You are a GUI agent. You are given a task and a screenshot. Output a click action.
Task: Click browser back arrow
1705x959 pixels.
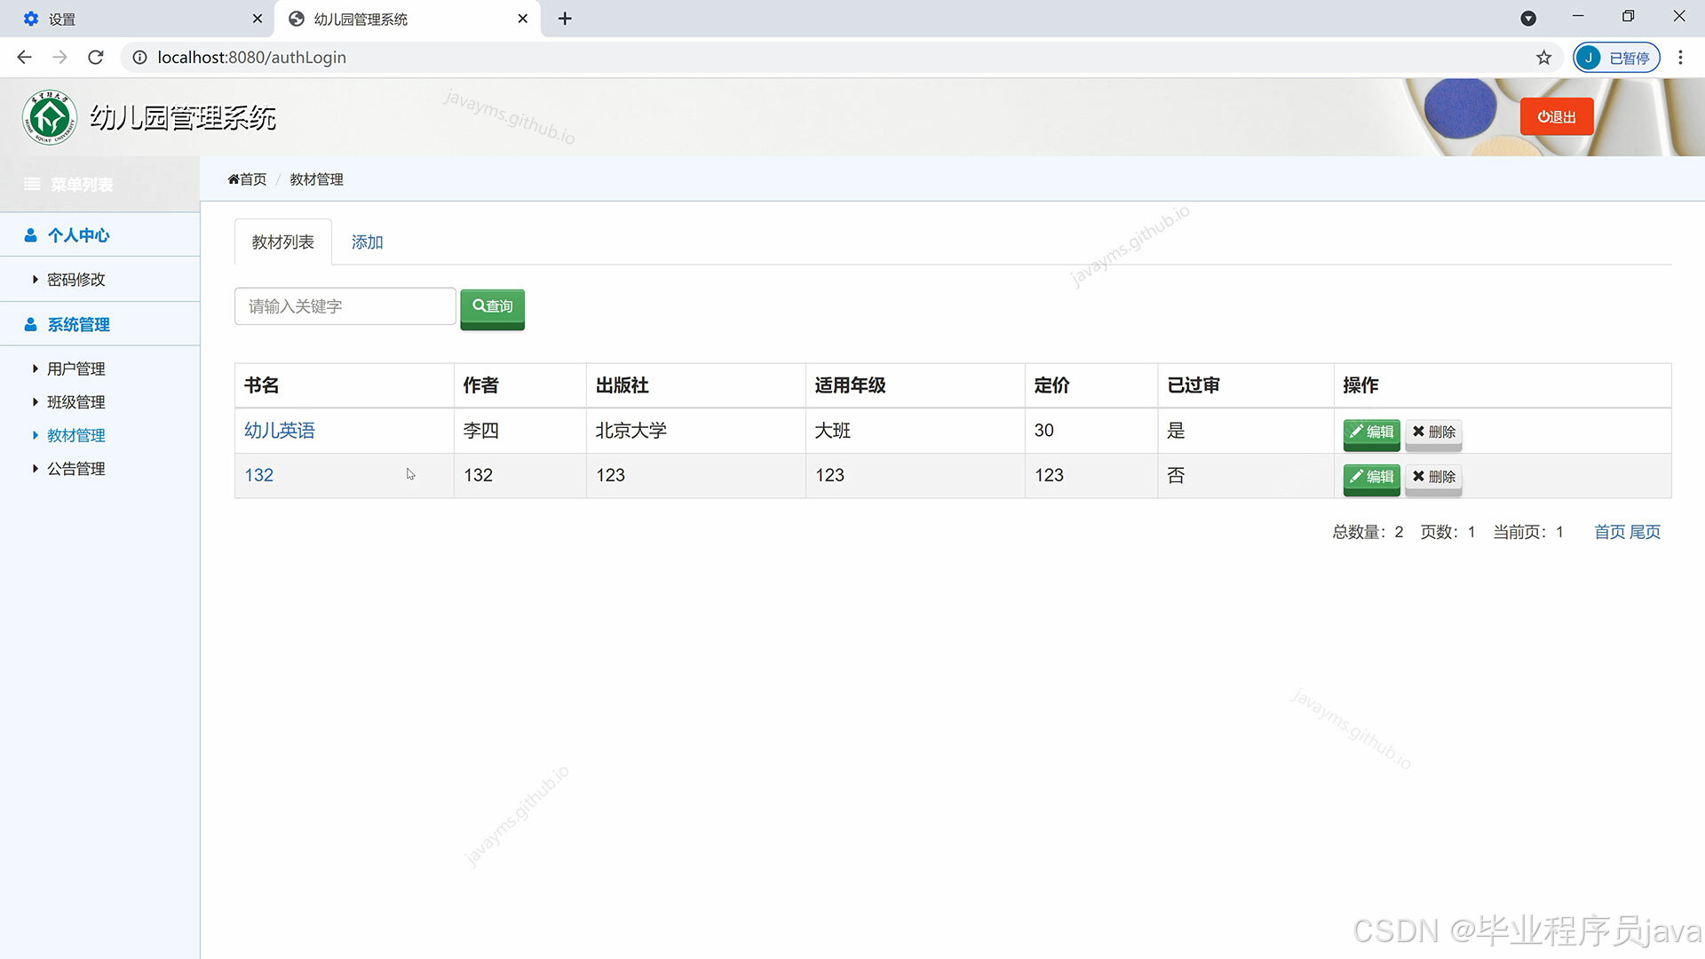click(24, 57)
